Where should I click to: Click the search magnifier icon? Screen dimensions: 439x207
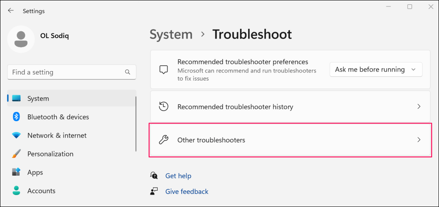(127, 72)
